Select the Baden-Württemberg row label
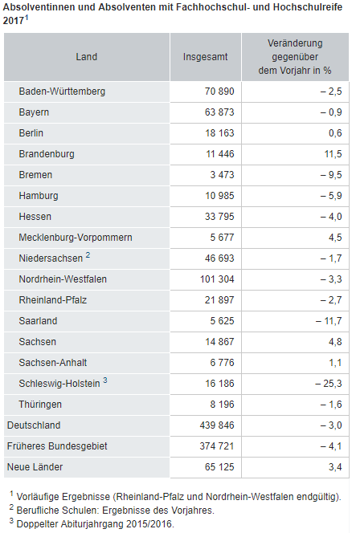This screenshot has width=352, height=533. (x=62, y=92)
